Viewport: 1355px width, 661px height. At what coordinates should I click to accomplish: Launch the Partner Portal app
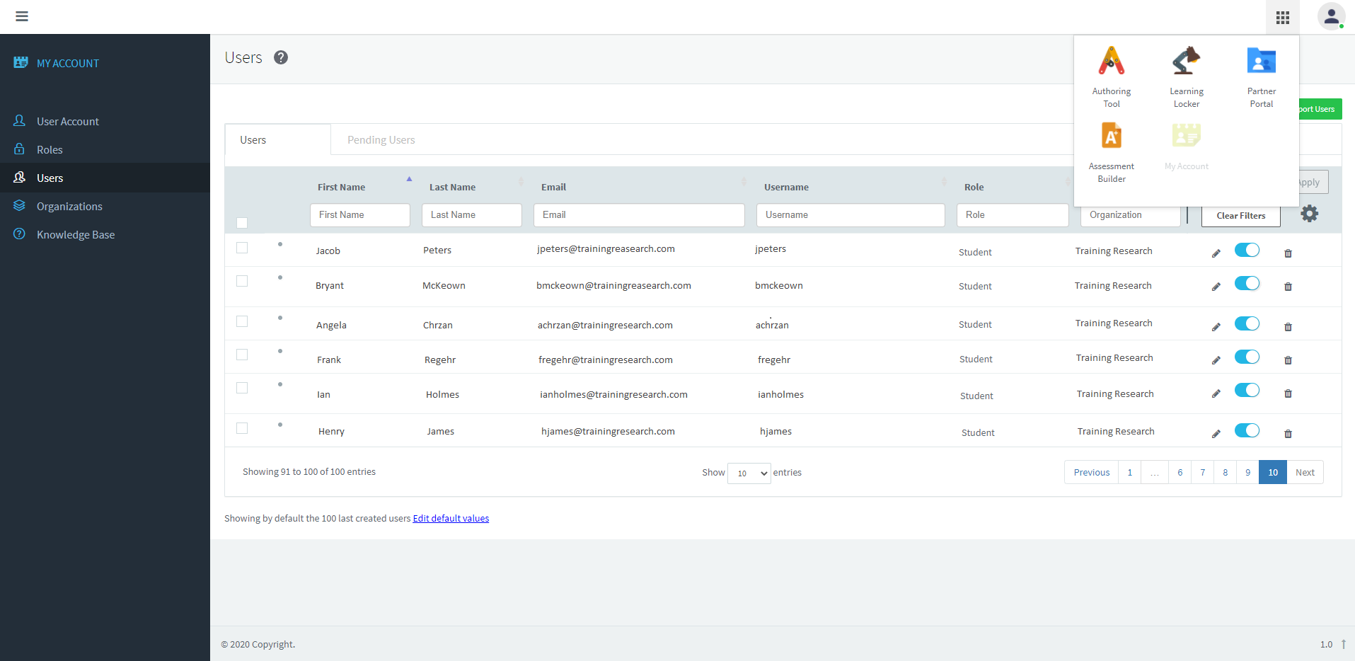[1261, 77]
